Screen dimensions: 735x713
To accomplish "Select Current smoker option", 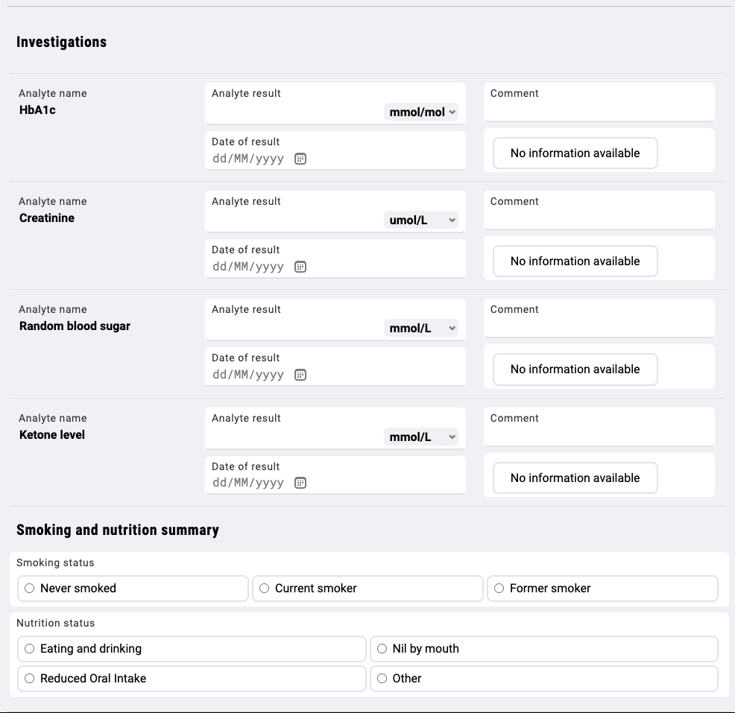I will [264, 588].
